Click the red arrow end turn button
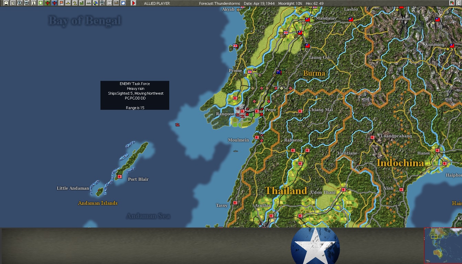The height and width of the screenshot is (264, 462). (x=133, y=3)
